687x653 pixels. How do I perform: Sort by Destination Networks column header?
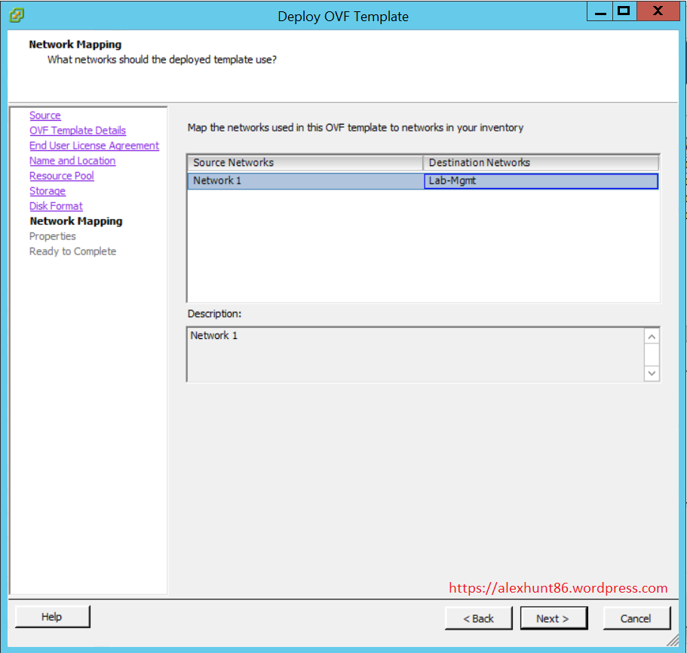540,163
